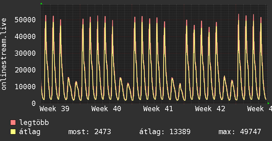This screenshot has height=141, width=272.
Task: Click the onlinestream.live vertical axis title
Action: (x=4, y=54)
